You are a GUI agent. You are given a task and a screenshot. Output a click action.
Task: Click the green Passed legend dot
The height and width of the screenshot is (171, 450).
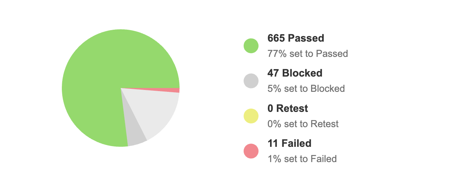(251, 46)
